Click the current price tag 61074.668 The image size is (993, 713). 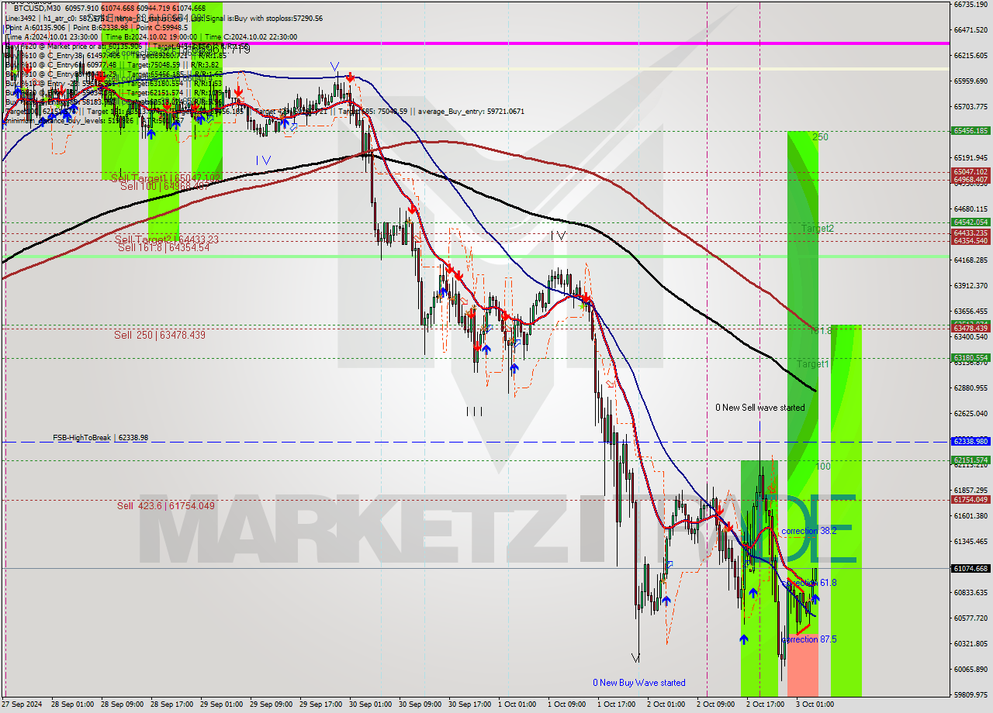click(971, 568)
